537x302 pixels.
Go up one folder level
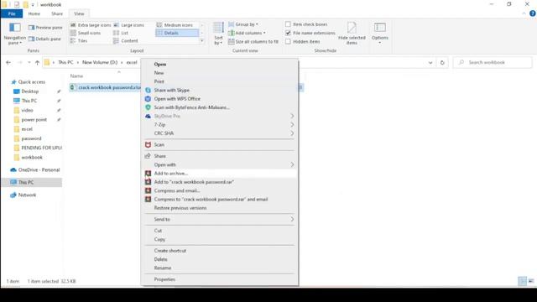click(37, 62)
